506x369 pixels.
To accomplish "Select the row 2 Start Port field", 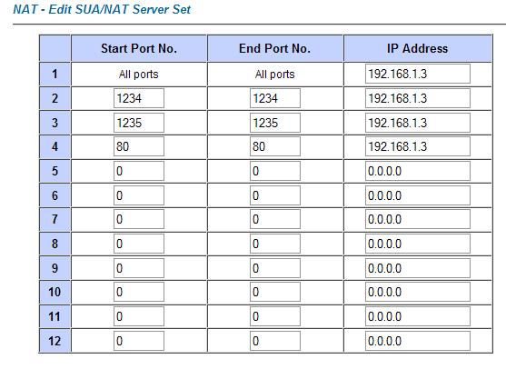I will coord(139,98).
